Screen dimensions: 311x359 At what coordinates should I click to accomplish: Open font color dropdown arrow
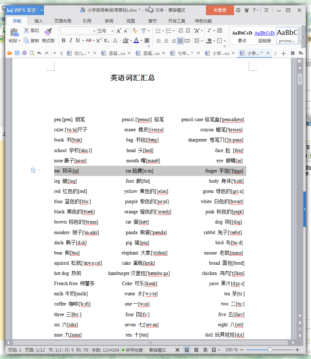point(141,41)
